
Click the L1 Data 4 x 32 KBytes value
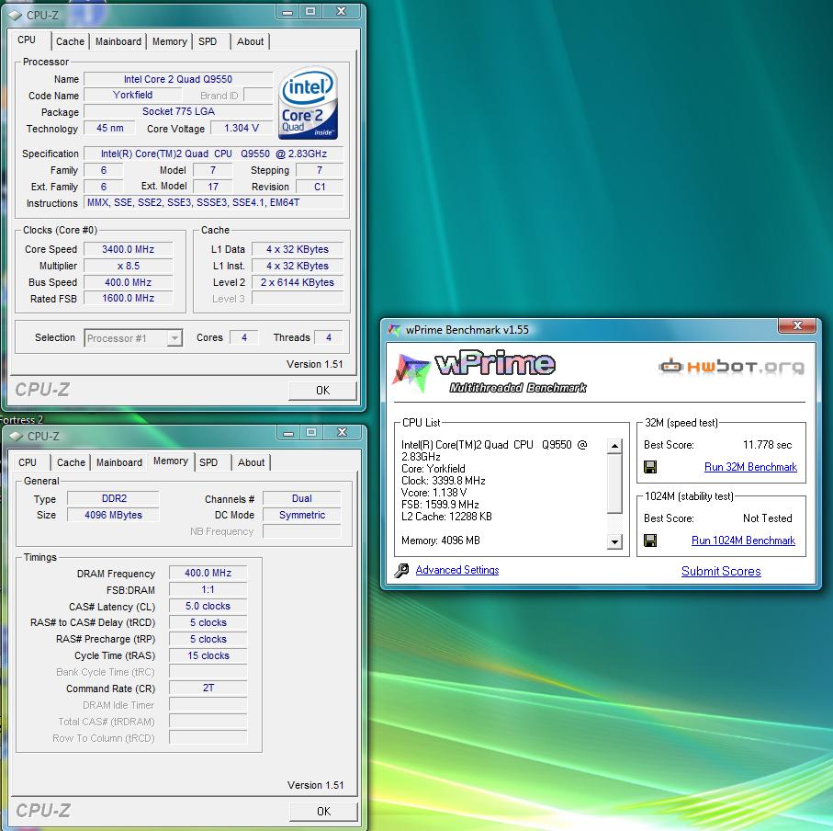point(297,249)
